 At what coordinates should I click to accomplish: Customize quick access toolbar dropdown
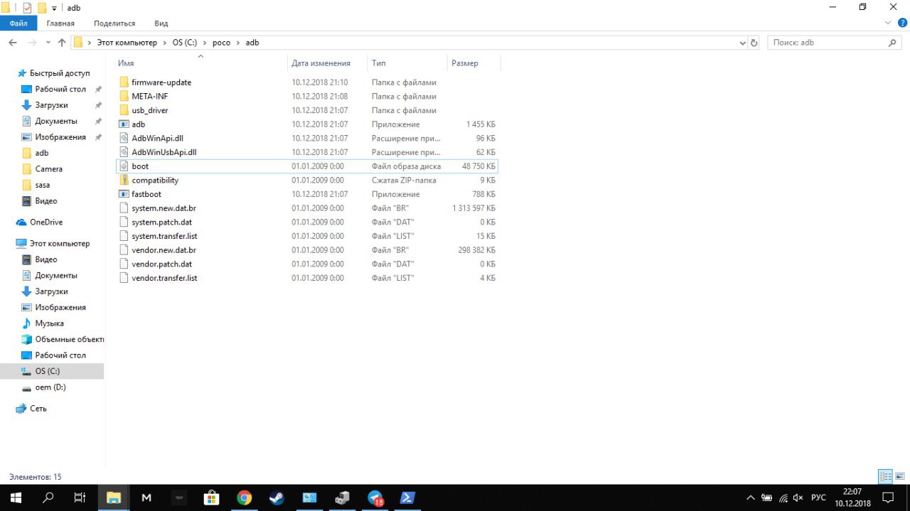54,8
